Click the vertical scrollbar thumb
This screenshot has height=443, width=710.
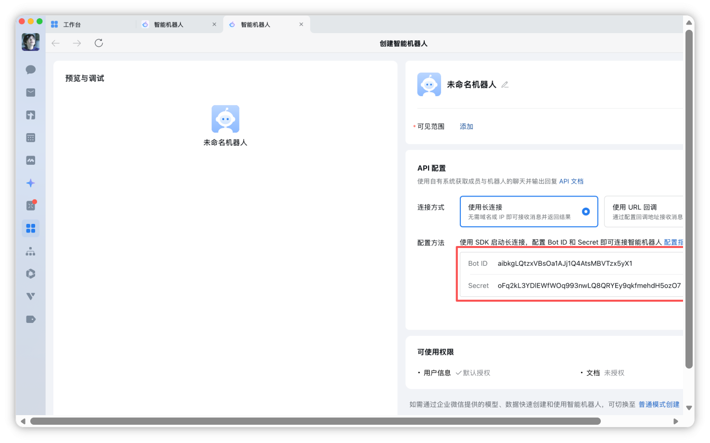[x=689, y=199]
